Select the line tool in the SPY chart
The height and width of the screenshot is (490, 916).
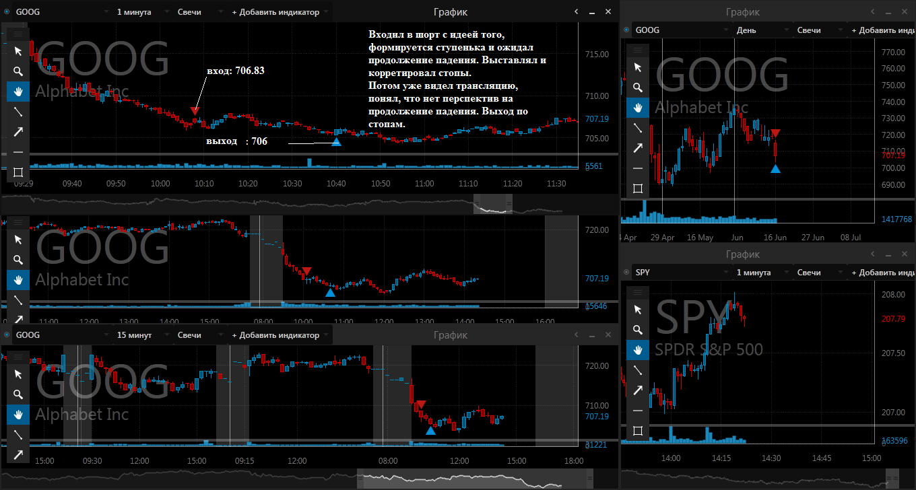(638, 370)
